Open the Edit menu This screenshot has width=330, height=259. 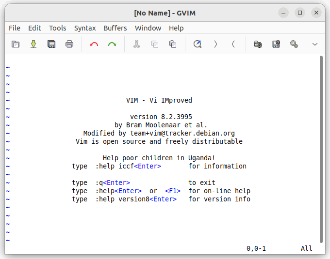click(x=34, y=28)
